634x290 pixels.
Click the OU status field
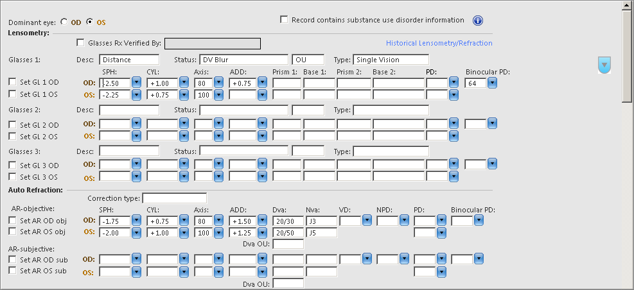pos(308,60)
